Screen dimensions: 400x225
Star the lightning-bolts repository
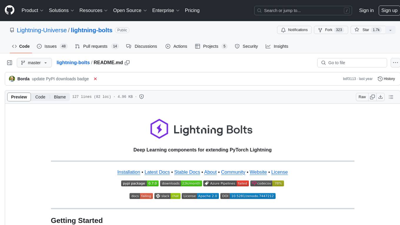coord(368,30)
